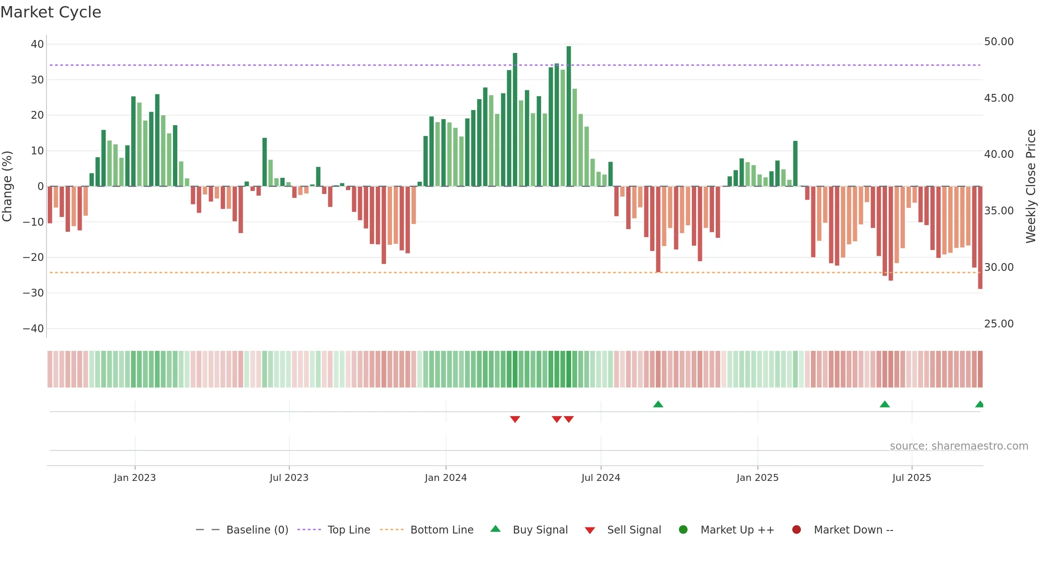
Task: Toggle the Market Down -- legend entry
Action: [843, 530]
